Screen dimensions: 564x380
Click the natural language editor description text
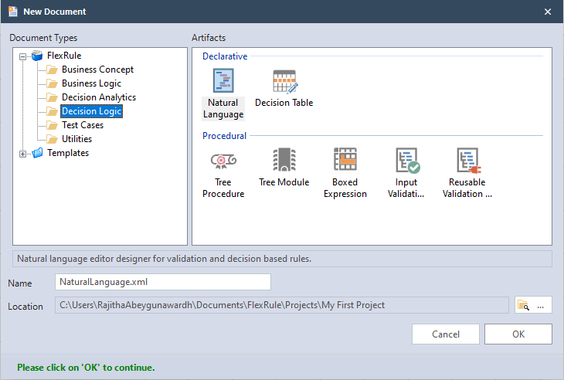tap(165, 259)
